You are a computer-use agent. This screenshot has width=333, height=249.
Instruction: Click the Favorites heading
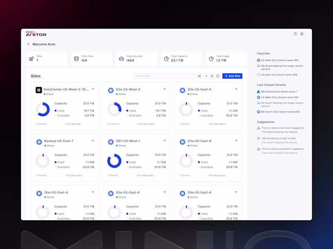point(263,54)
